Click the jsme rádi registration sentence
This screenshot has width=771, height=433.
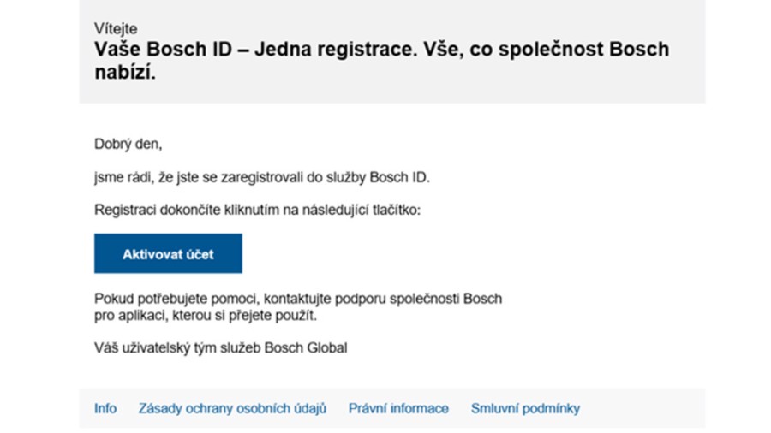tap(262, 177)
